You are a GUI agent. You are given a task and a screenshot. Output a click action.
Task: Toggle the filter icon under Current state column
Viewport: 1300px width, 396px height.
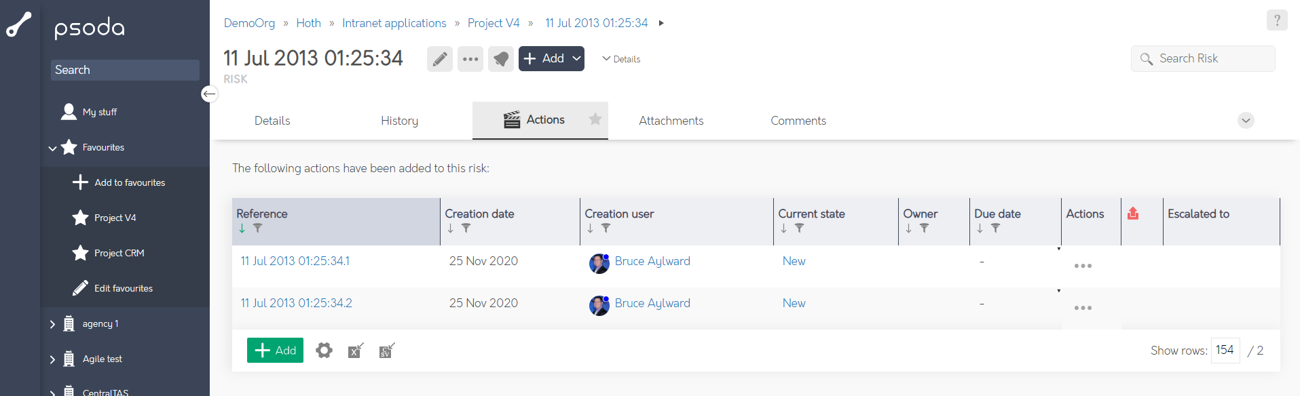coord(799,229)
